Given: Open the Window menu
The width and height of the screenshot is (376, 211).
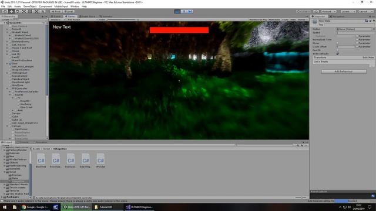Looking at the screenshot, I should pyautogui.click(x=75, y=6).
